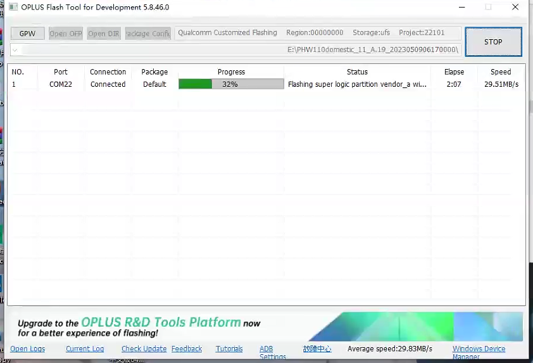This screenshot has width=533, height=363.
Task: Click the Project:22101 label
Action: tap(422, 33)
